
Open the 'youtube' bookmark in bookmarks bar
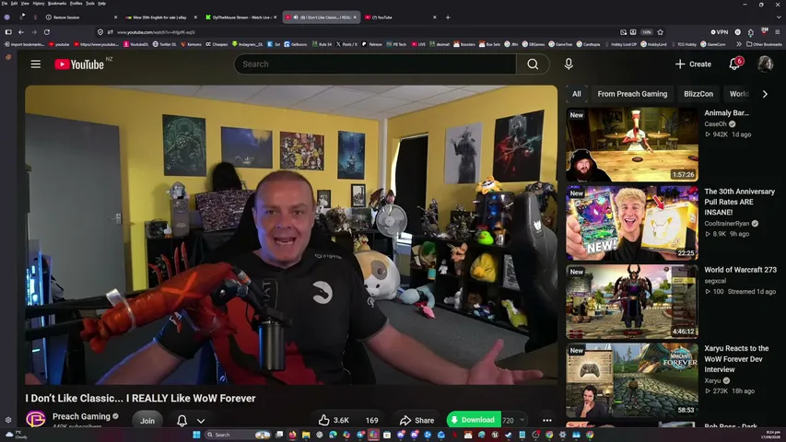tap(59, 44)
